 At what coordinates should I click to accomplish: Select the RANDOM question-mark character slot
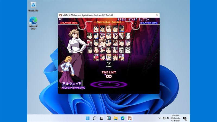109,65
